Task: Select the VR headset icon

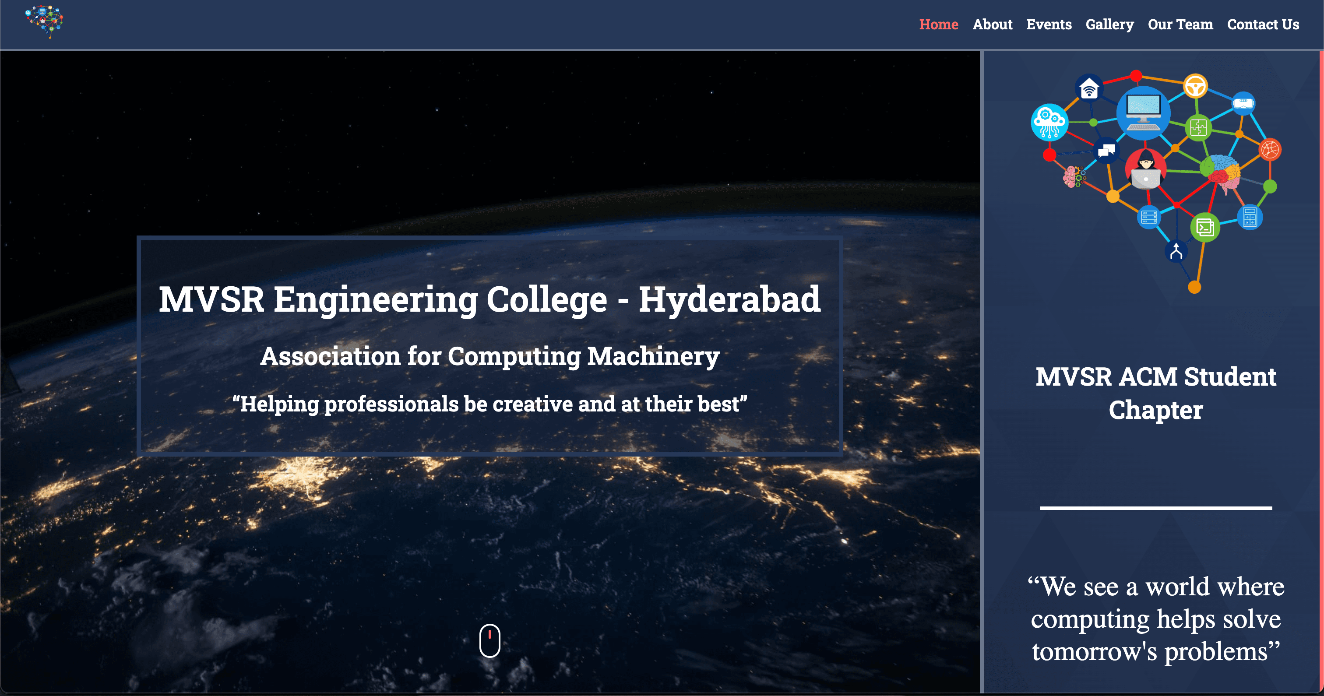Action: pos(1243,104)
